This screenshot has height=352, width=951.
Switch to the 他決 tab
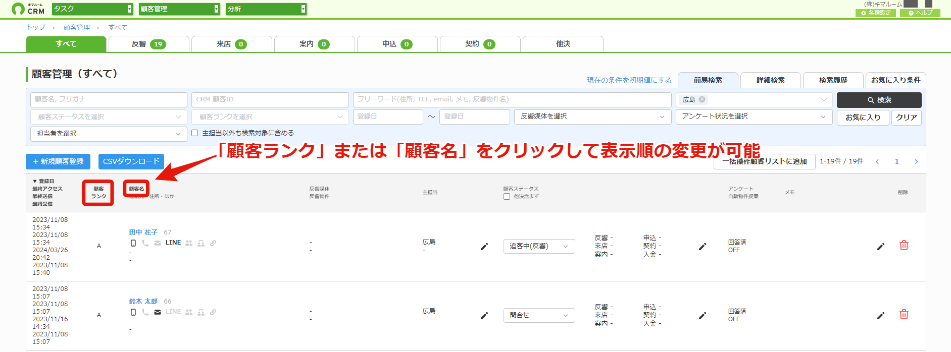point(563,44)
